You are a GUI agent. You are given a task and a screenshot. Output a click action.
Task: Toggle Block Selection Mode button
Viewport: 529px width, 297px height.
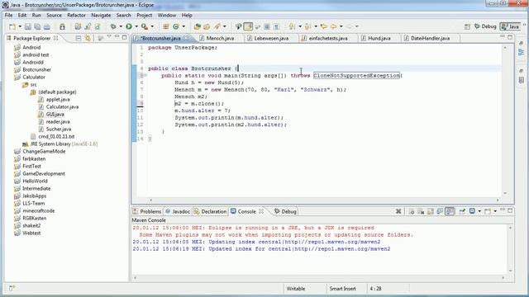tap(267, 26)
